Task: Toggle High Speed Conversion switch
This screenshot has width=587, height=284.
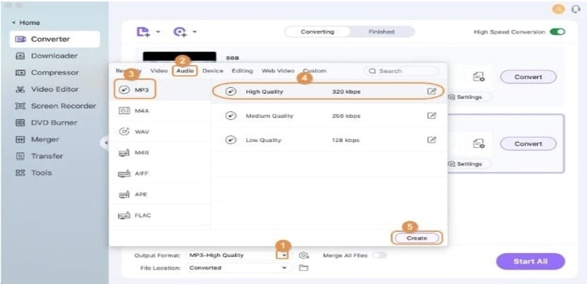Action: point(557,32)
